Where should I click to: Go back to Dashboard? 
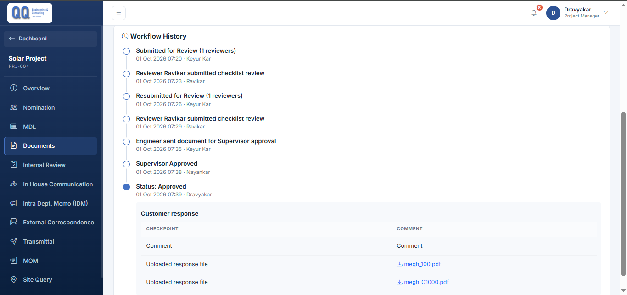50,39
